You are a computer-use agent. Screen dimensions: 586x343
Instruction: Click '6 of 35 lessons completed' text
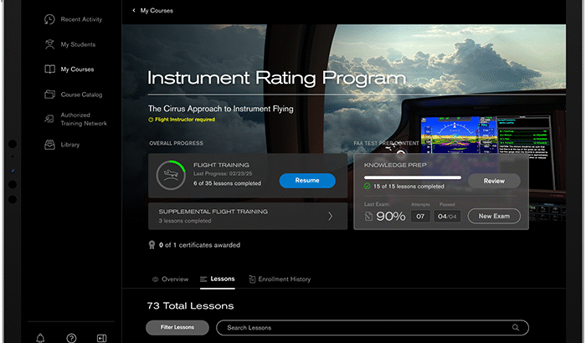pos(227,183)
